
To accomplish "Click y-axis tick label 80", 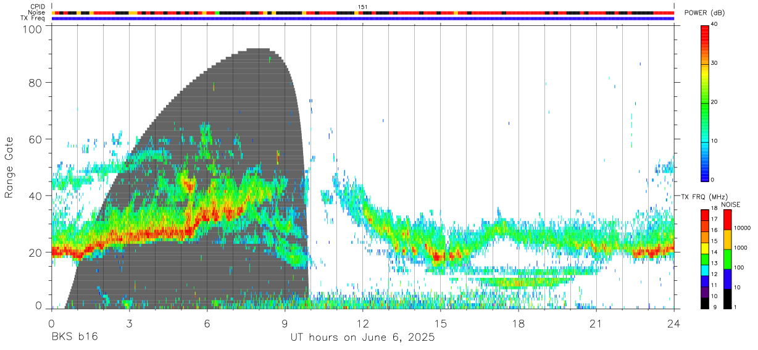I will point(36,82).
